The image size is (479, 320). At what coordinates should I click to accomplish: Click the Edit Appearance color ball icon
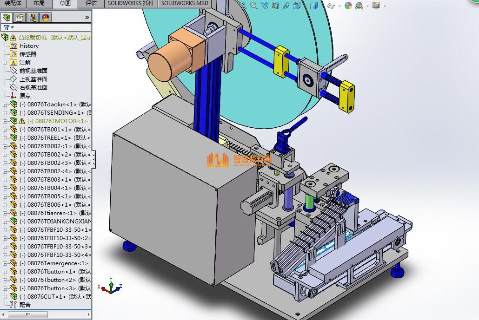point(348,6)
